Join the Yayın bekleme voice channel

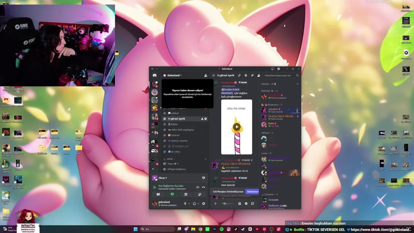(x=185, y=169)
